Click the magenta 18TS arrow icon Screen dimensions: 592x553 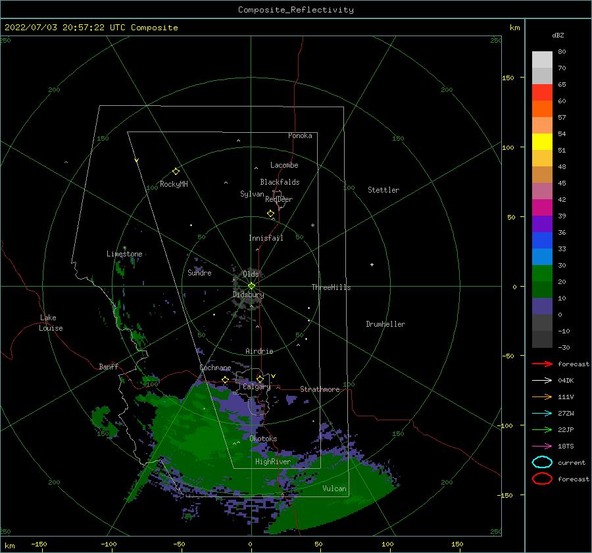[542, 446]
